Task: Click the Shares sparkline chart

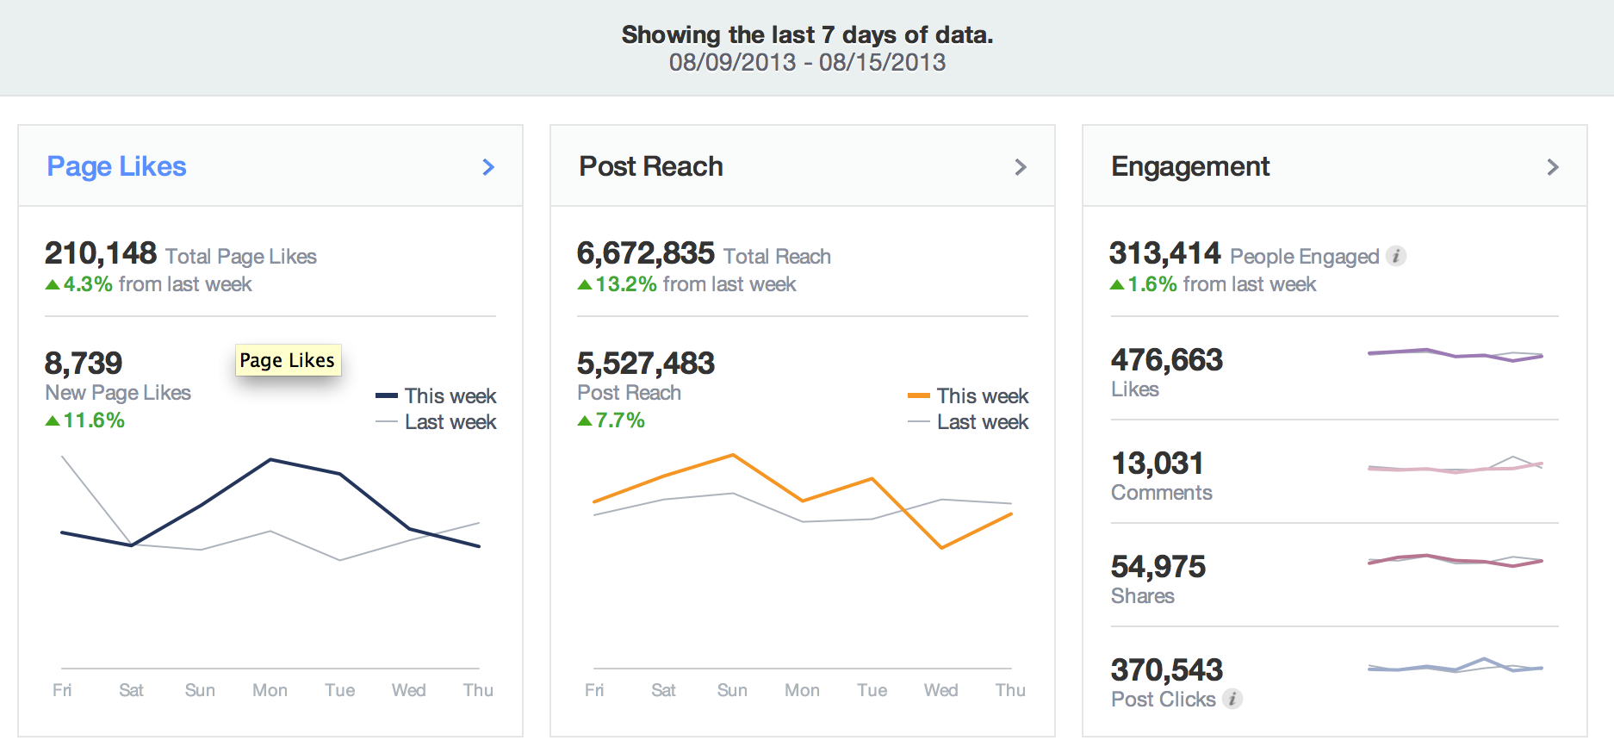Action: pos(1455,560)
